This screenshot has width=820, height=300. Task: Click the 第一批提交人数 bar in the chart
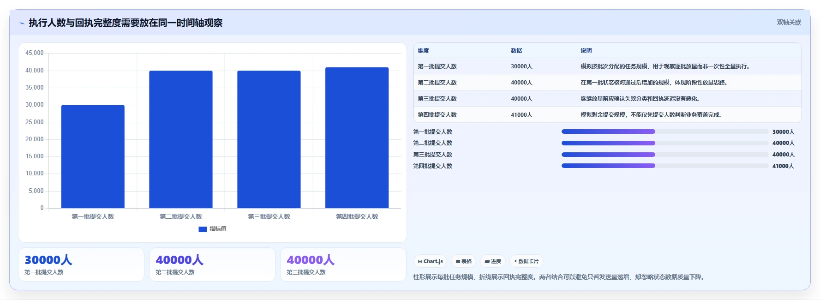(x=93, y=156)
